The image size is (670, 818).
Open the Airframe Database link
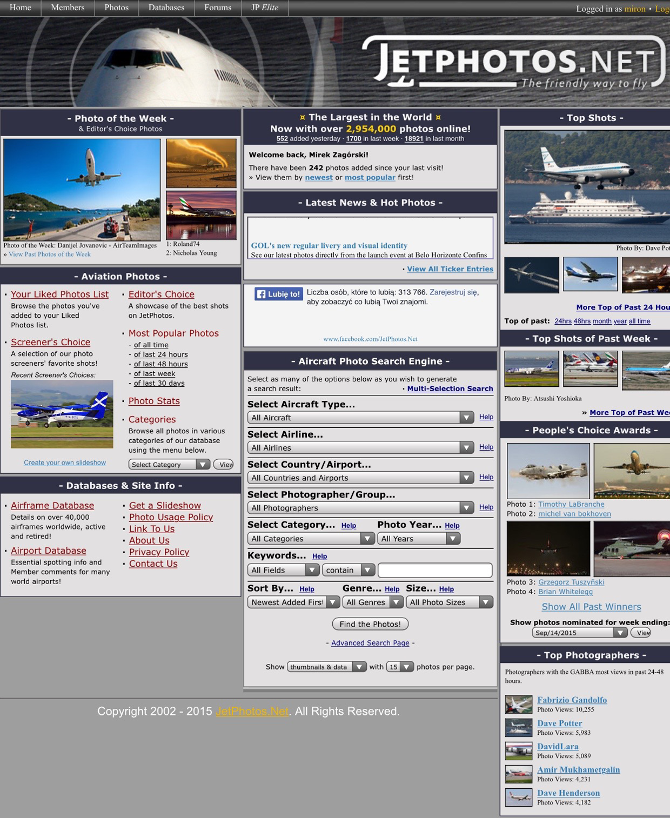click(x=52, y=506)
